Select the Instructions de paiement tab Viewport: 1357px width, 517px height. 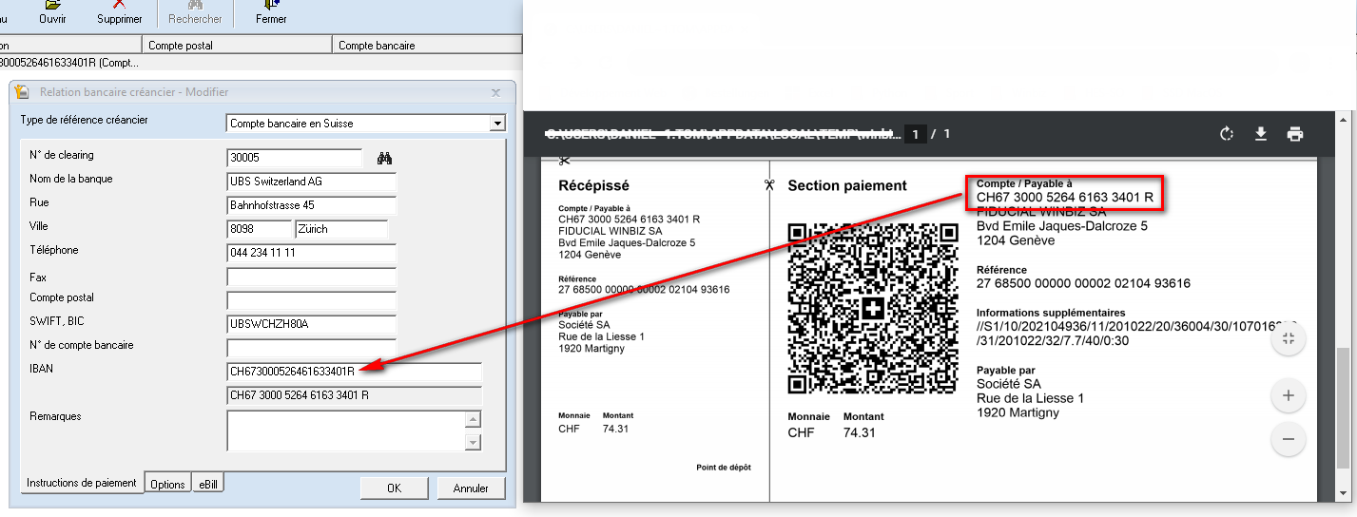82,483
